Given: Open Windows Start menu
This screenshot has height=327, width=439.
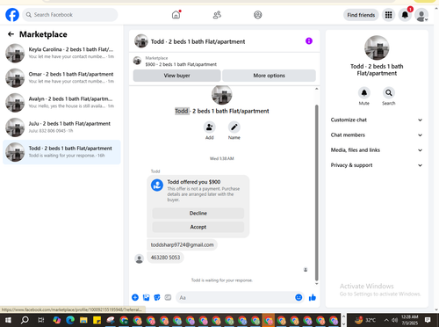Looking at the screenshot, I should pyautogui.click(x=8, y=320).
